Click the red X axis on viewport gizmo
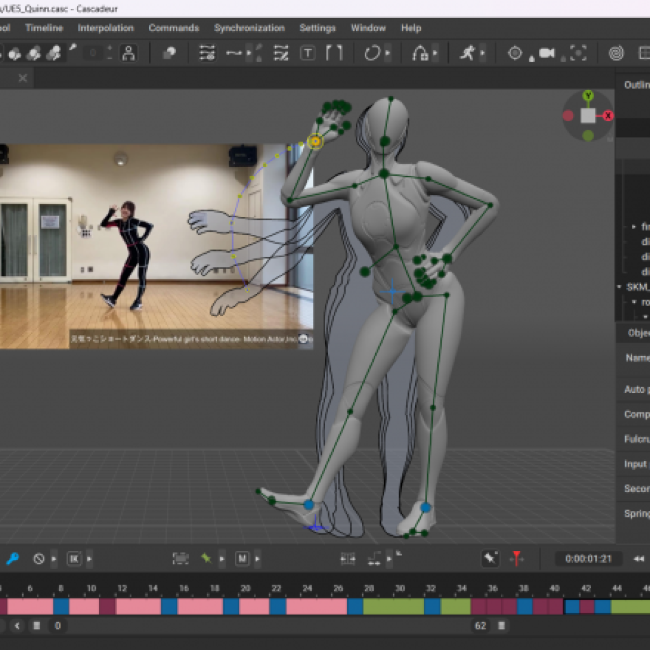The height and width of the screenshot is (650, 650). coord(608,116)
